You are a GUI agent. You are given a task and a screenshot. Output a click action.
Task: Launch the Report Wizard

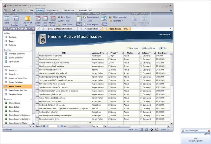(91, 17)
